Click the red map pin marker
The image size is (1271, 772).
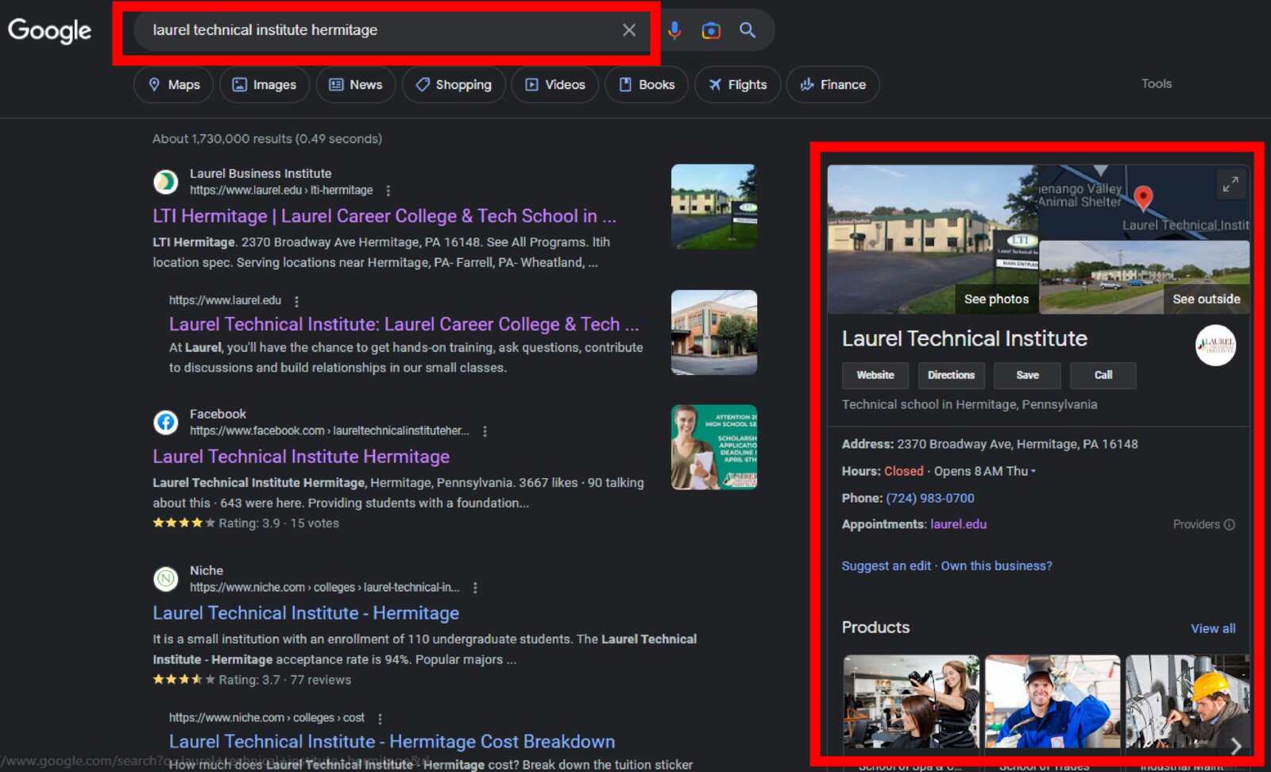(x=1143, y=198)
